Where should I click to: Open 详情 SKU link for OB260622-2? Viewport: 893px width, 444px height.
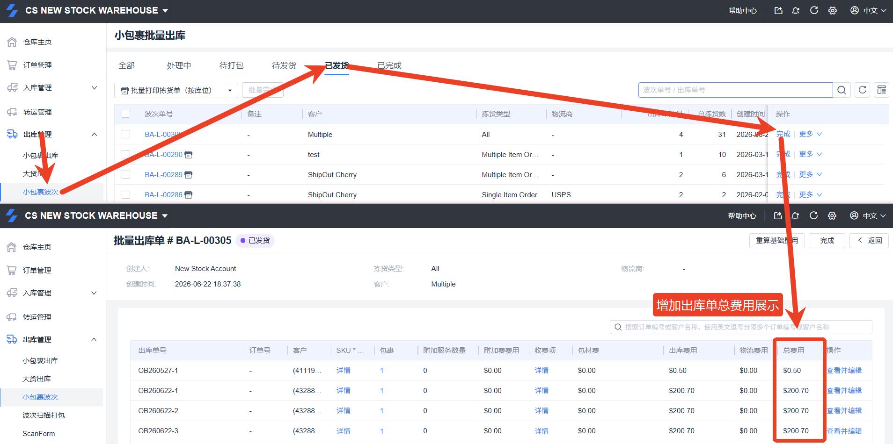344,411
